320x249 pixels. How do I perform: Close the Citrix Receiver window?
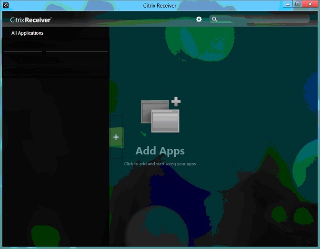[310, 4]
